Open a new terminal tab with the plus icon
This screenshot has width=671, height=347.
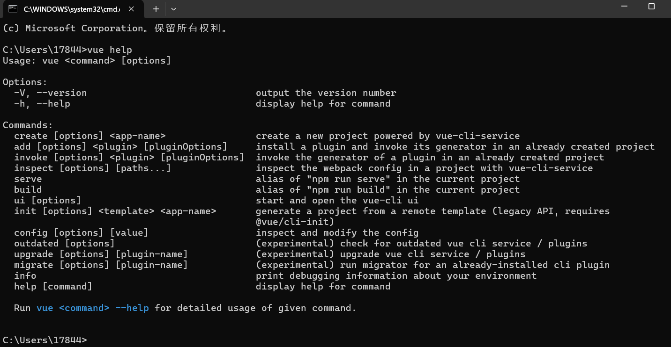[155, 8]
